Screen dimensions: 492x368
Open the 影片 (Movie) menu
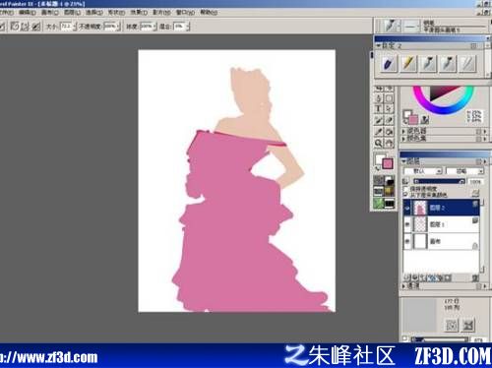[x=161, y=12]
